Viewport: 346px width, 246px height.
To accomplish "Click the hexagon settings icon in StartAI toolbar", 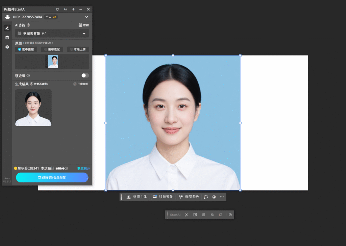I will [x=230, y=215].
